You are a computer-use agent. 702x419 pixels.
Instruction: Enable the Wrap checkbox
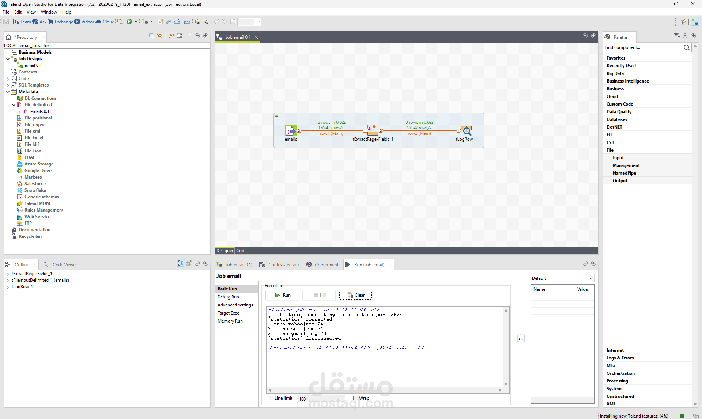point(355,398)
